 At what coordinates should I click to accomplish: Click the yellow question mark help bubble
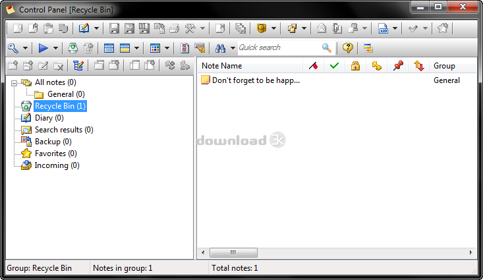pos(348,47)
